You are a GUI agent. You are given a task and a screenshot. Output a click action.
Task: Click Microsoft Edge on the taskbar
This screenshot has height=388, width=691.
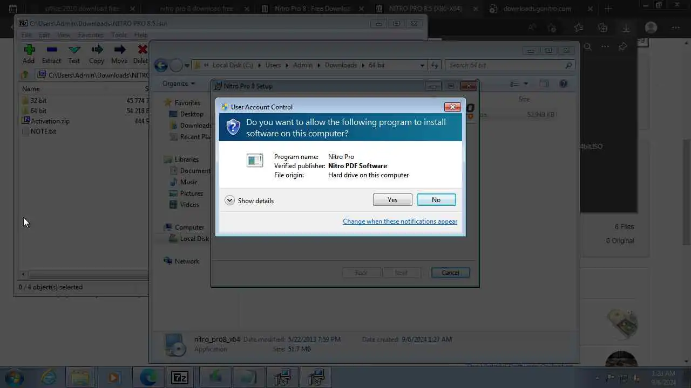click(148, 377)
